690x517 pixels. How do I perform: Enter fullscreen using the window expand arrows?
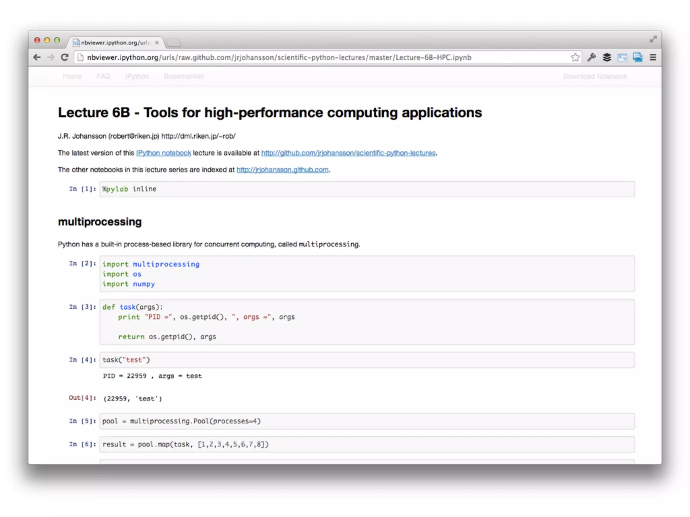pos(653,39)
